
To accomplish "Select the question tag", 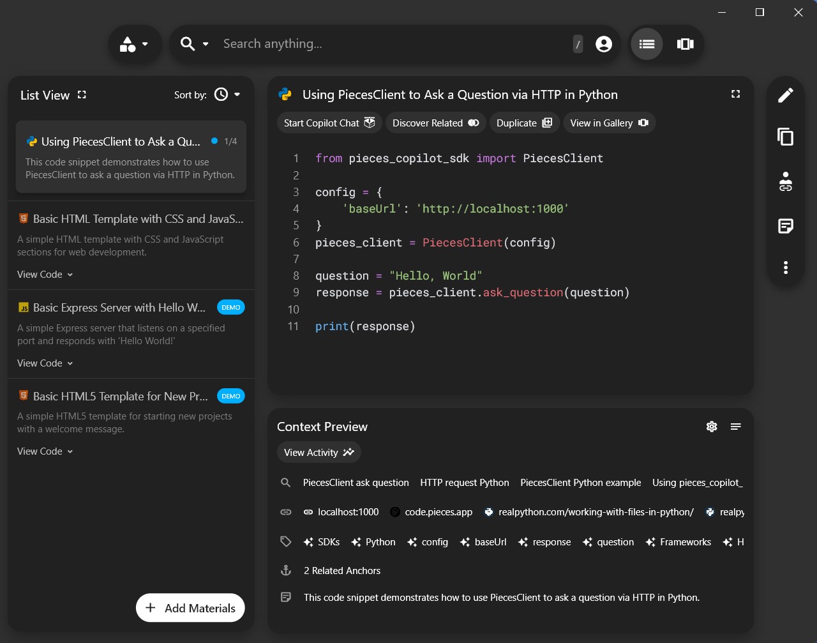I will click(608, 542).
